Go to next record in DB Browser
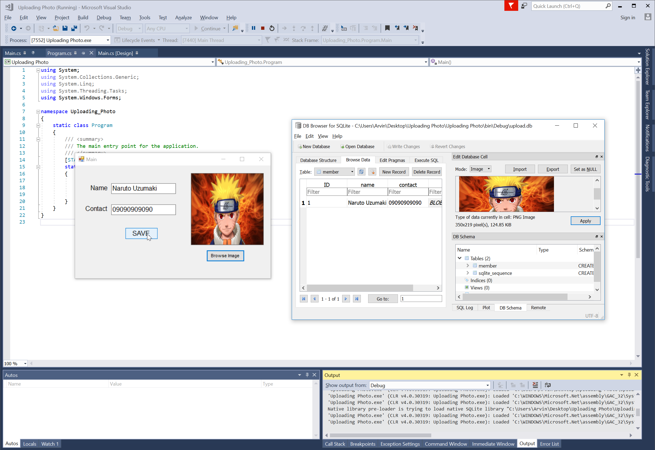Screen dimensions: 655x450 [346, 299]
